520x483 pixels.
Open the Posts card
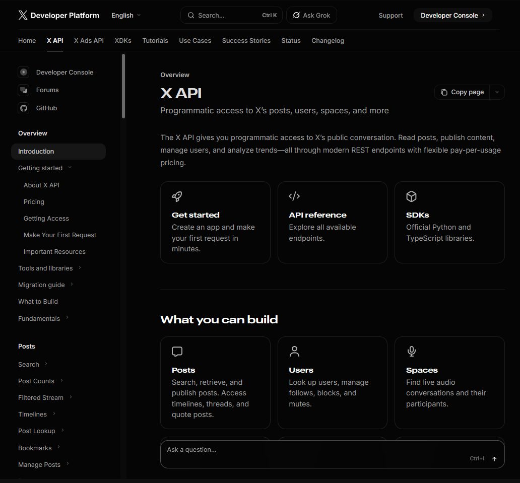click(215, 383)
